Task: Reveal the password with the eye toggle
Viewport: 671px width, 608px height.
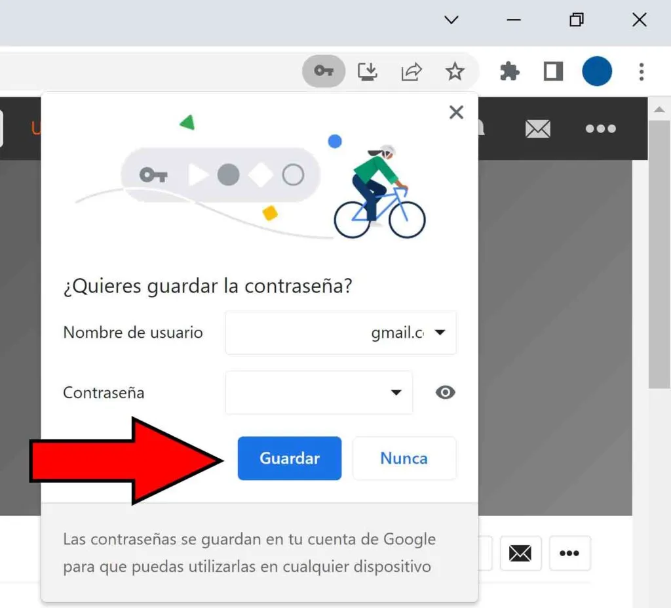Action: point(445,392)
